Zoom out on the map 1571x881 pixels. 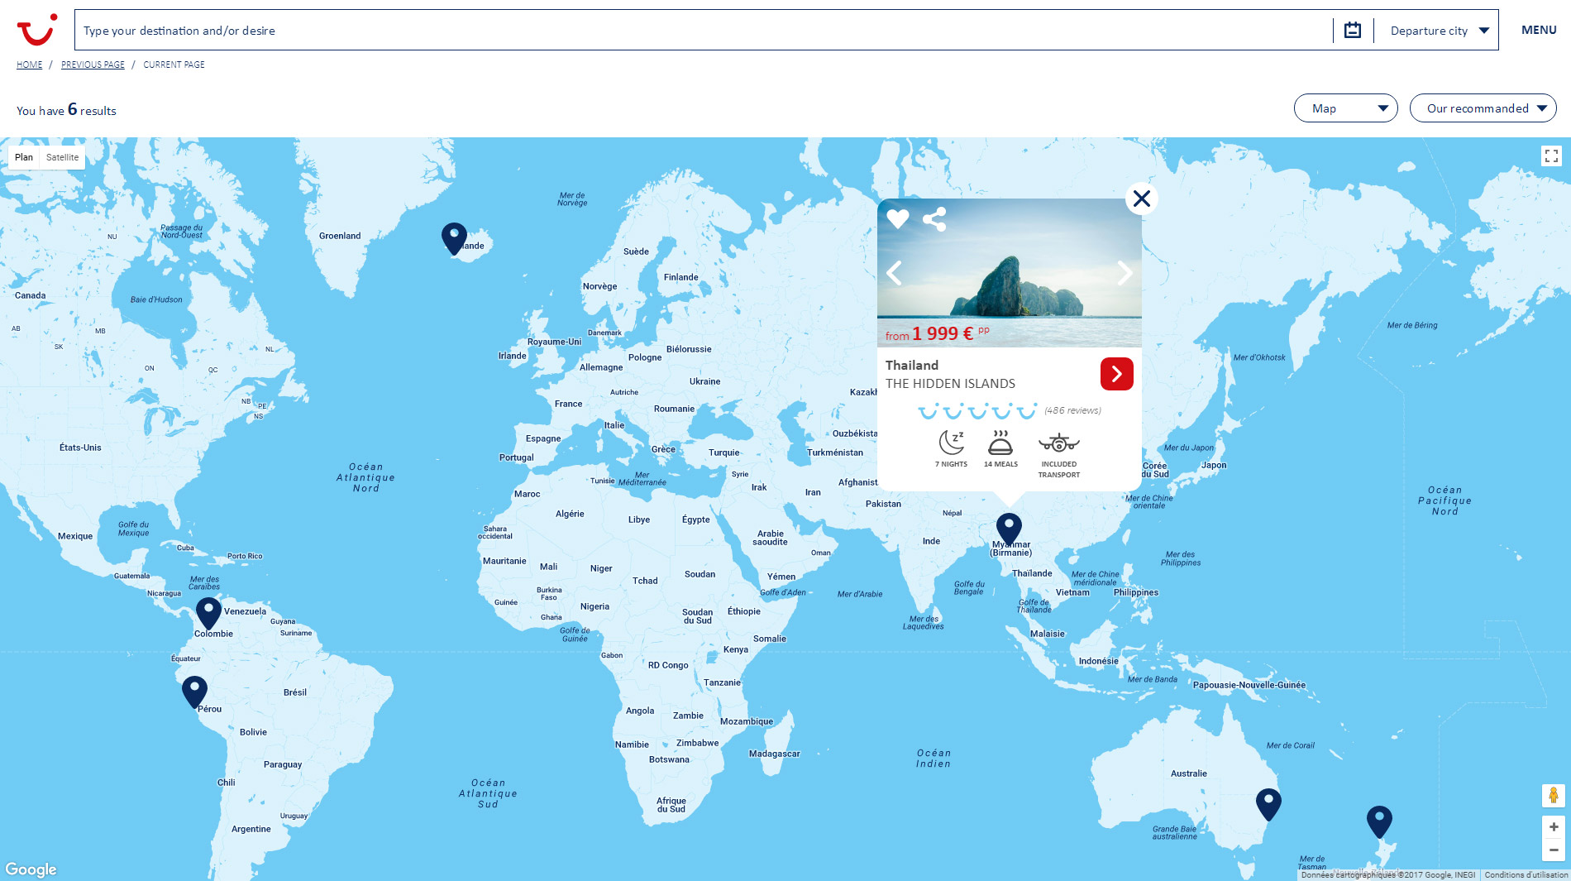pyautogui.click(x=1553, y=850)
